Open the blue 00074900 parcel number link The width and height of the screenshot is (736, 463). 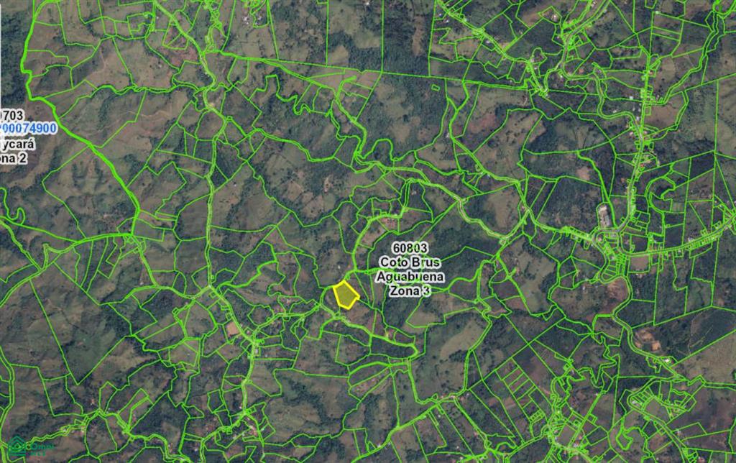[x=28, y=128]
